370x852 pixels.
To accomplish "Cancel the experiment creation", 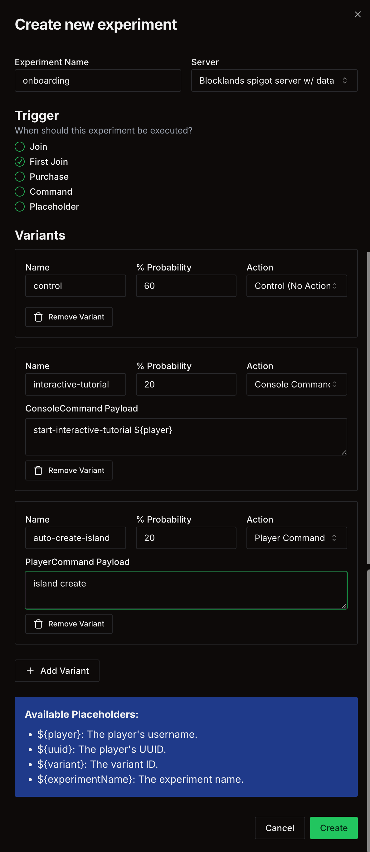I will (x=280, y=828).
